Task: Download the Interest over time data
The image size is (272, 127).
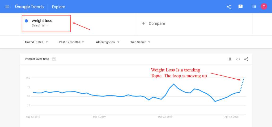Action: pos(230,59)
